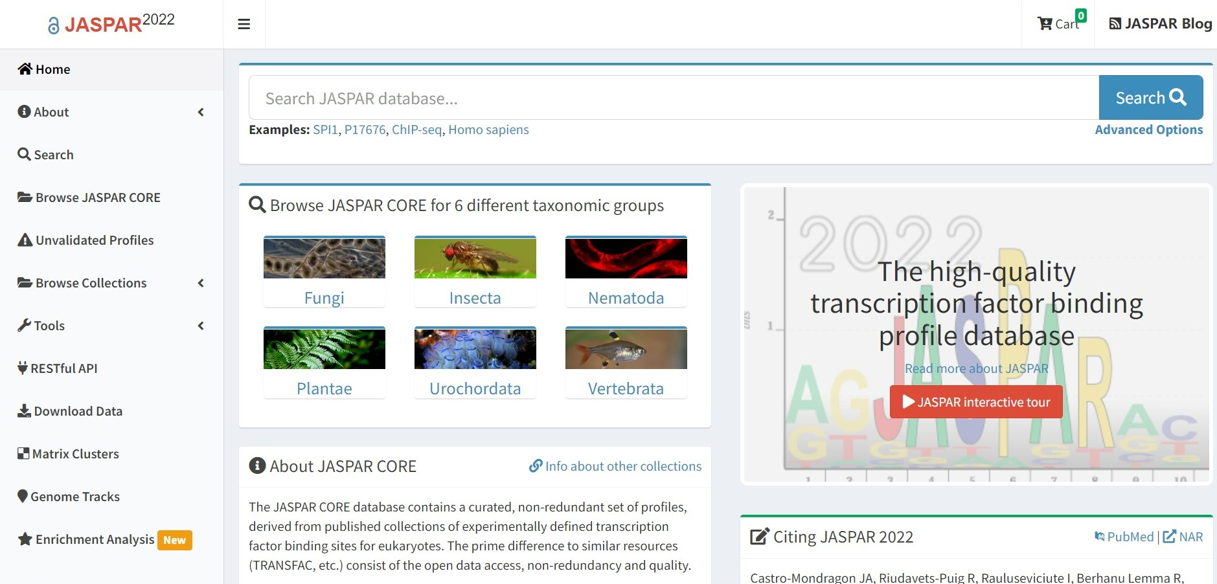Click the Browse JASPAR CORE heading magnifier icon
The image size is (1217, 584).
click(257, 205)
